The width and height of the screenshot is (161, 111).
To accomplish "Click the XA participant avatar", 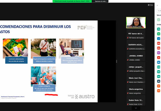I will [159, 34].
